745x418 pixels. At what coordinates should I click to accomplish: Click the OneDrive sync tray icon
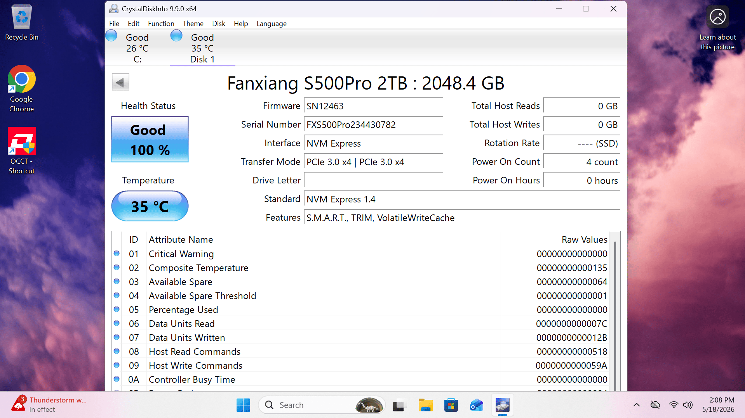pyautogui.click(x=655, y=405)
